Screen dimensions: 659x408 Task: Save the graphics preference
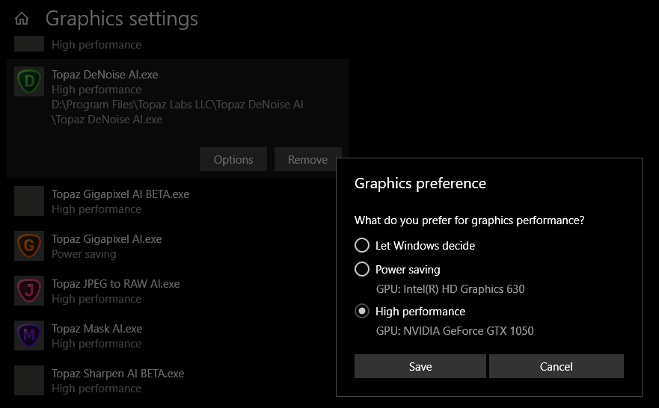click(420, 366)
